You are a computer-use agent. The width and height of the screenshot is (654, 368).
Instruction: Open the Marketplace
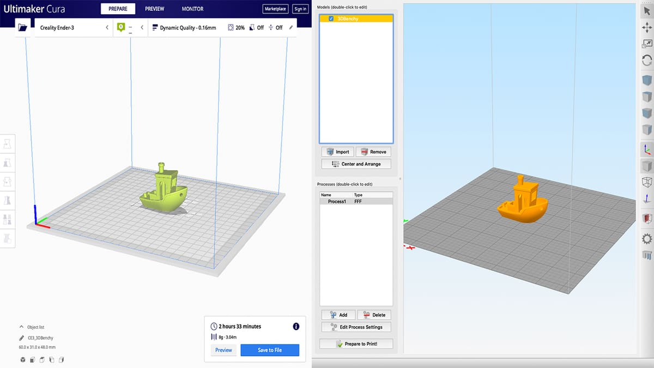coord(276,9)
